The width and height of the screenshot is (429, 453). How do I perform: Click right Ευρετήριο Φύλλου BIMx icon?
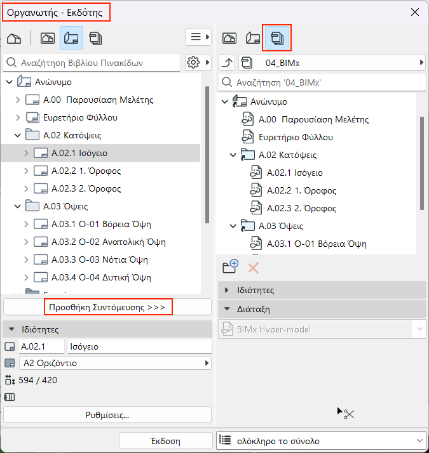[x=247, y=137]
